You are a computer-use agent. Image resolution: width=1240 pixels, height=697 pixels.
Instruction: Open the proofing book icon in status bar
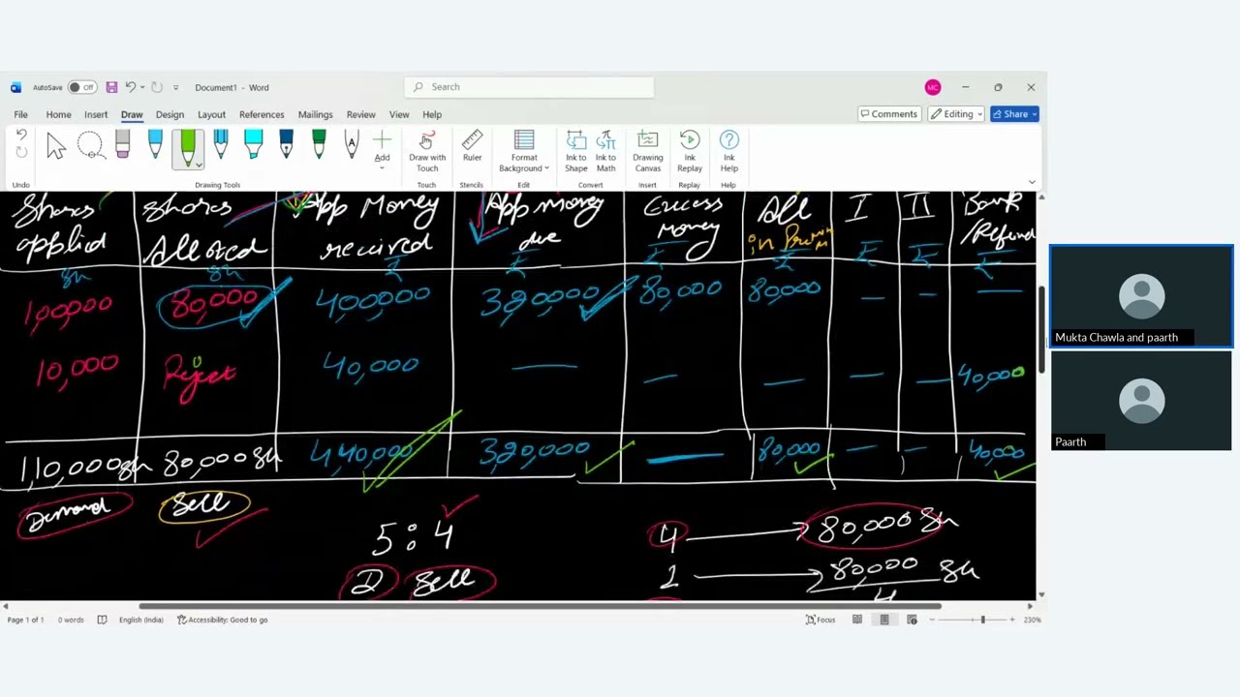102,620
